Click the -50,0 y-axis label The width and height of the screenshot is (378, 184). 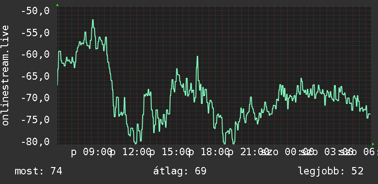(35, 11)
